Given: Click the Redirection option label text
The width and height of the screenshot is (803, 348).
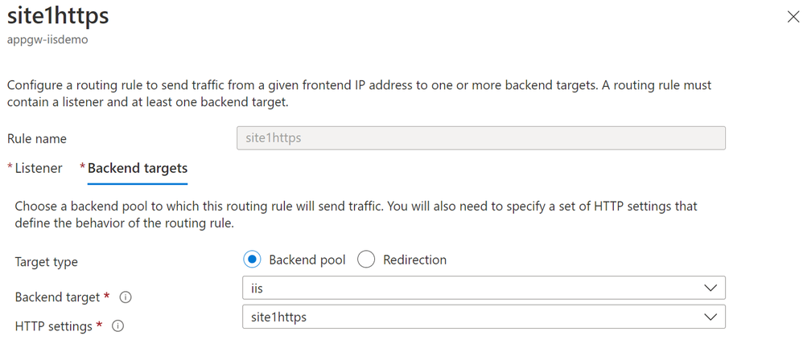Looking at the screenshot, I should [x=415, y=260].
